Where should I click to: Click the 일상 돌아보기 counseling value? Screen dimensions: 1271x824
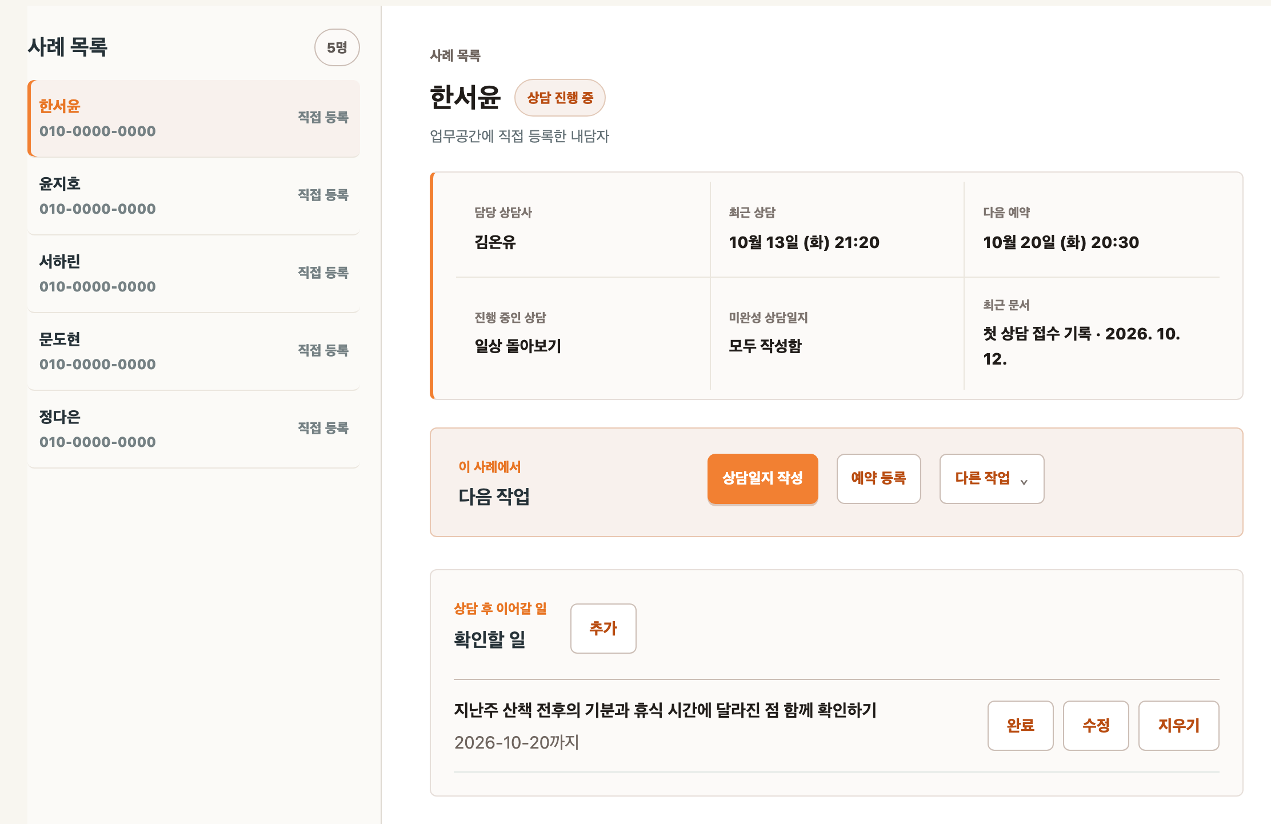click(518, 346)
